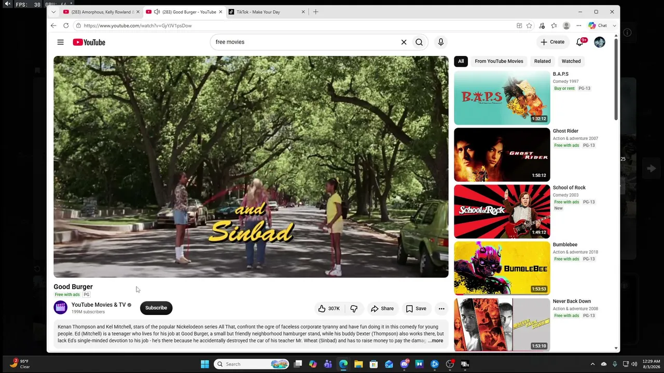Viewport: 664px width, 373px height.
Task: Select 'From YouTube Movies' filter chip
Action: [x=499, y=61]
